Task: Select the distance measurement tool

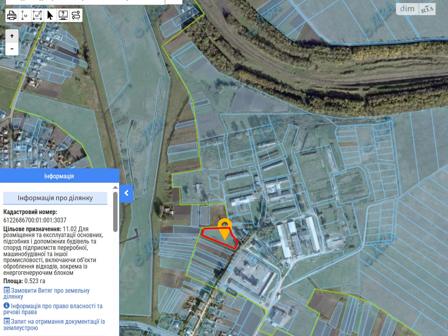Action: (x=24, y=15)
